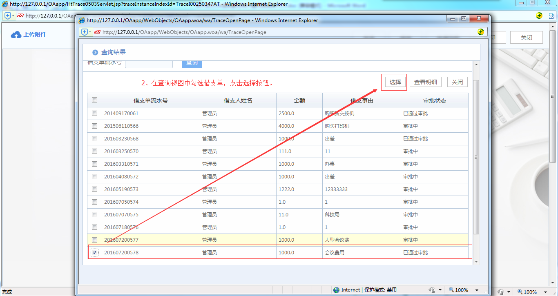
Task: Click the popup window URL text
Action: 184,32
